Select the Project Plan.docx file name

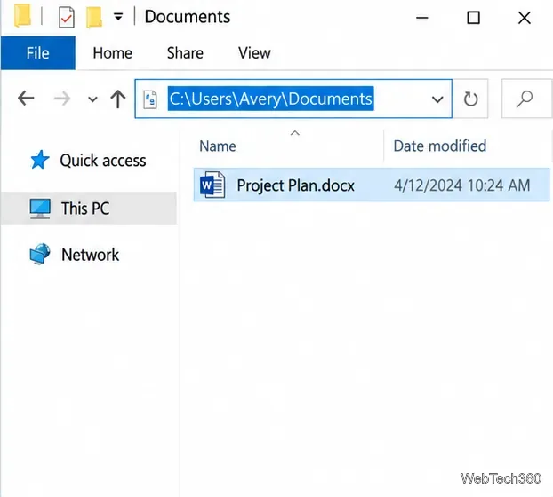pos(295,185)
